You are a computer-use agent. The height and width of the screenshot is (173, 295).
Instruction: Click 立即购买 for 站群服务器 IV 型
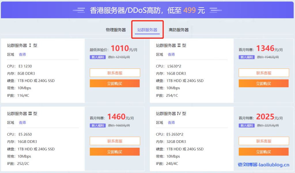[264, 151]
